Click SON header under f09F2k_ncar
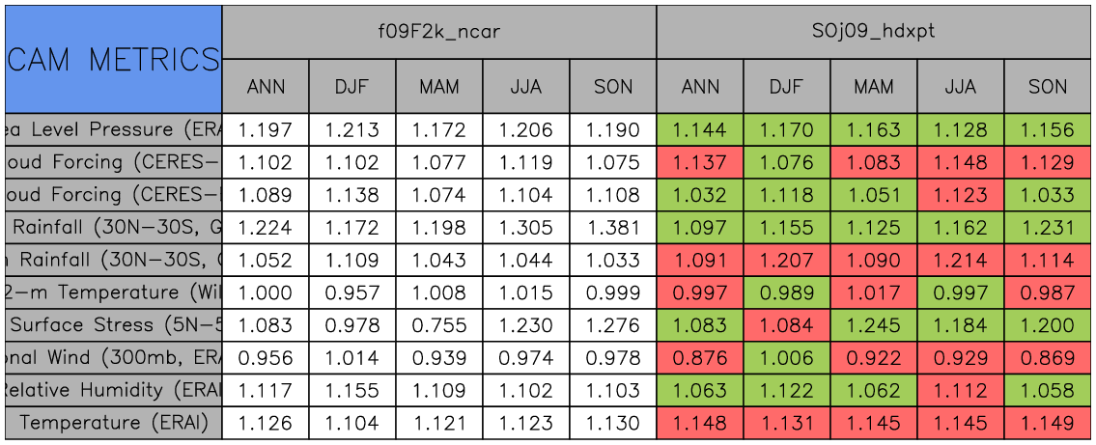The height and width of the screenshot is (445, 1096). [x=613, y=87]
